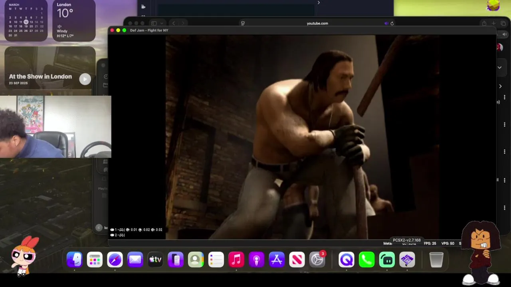Open Mail in the dock
This screenshot has height=287, width=511.
click(135, 260)
